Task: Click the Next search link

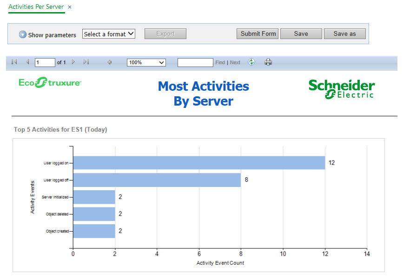Action: (x=235, y=62)
